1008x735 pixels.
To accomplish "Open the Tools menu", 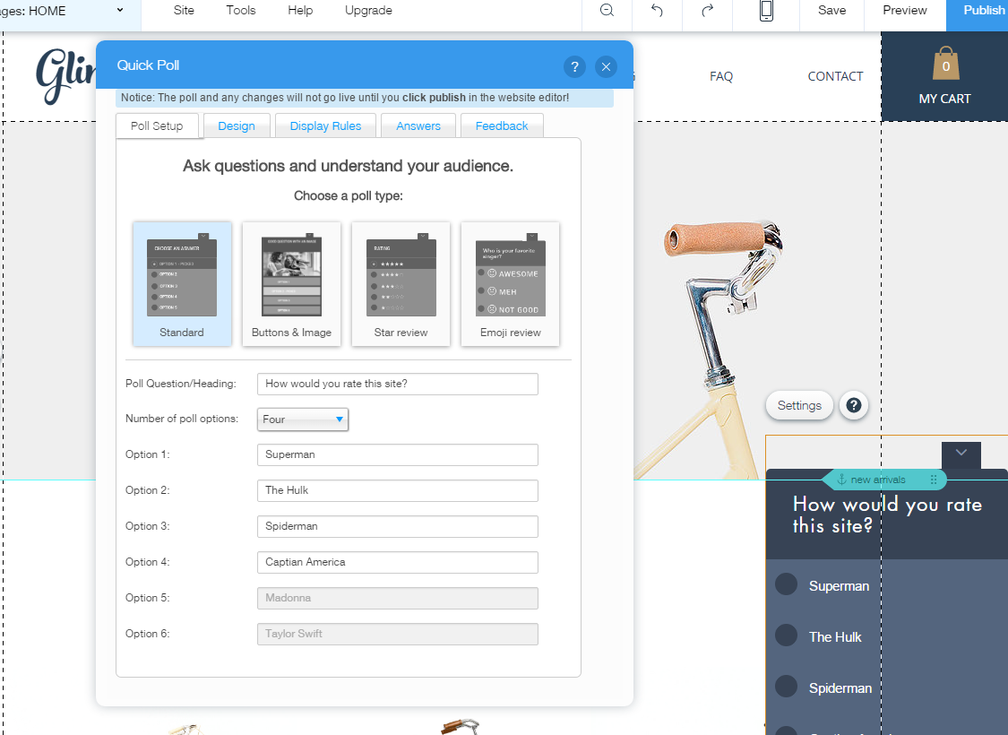I will click(241, 10).
